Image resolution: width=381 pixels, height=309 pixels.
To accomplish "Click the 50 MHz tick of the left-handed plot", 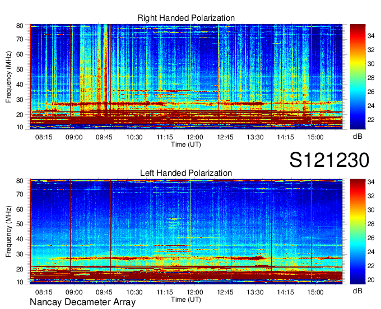I will tap(20, 224).
